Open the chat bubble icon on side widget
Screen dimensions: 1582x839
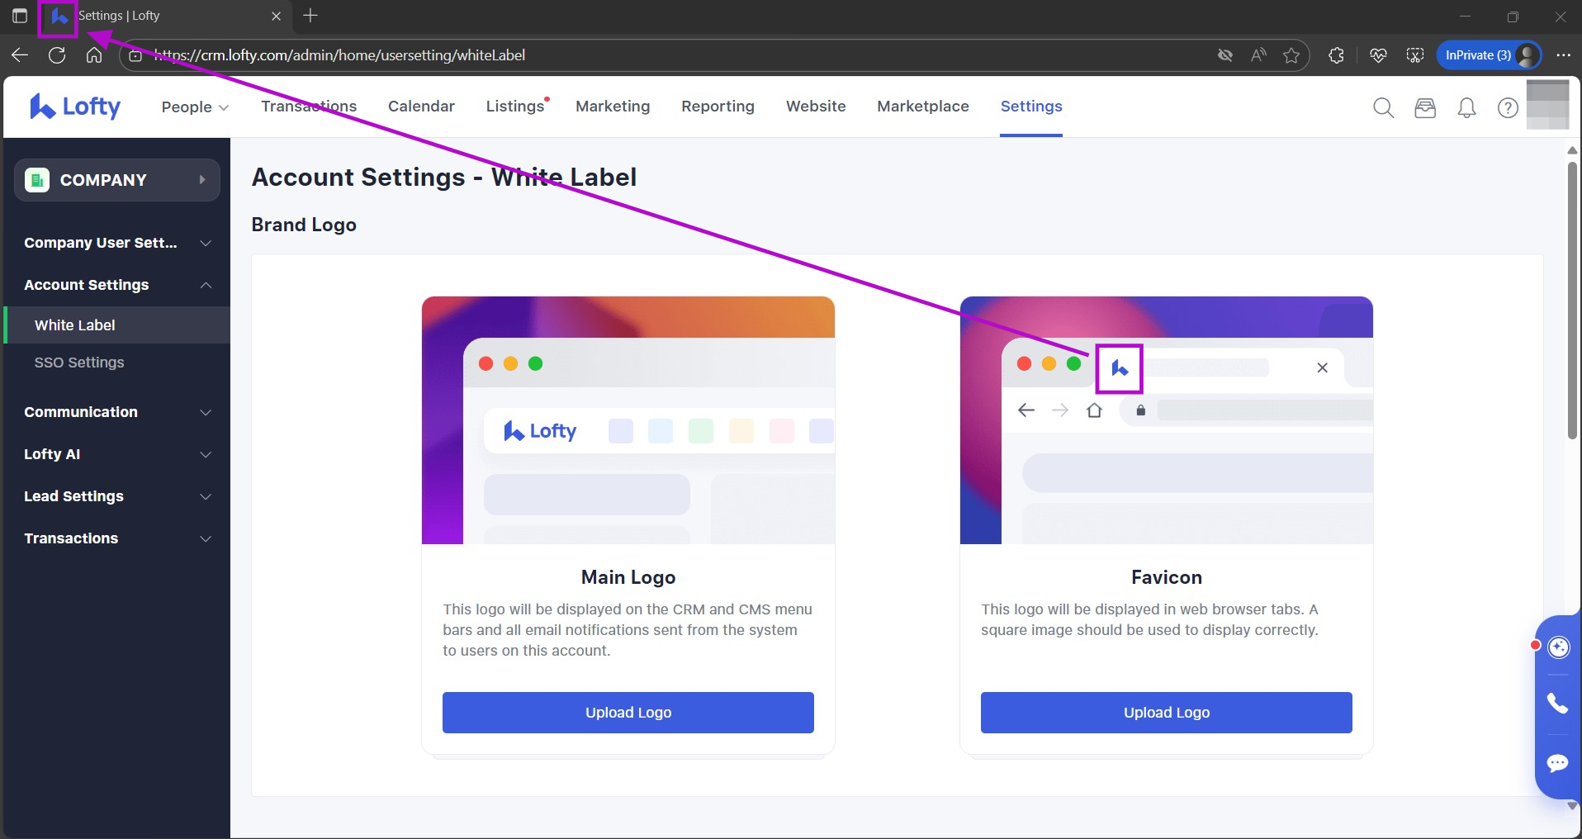(x=1557, y=763)
